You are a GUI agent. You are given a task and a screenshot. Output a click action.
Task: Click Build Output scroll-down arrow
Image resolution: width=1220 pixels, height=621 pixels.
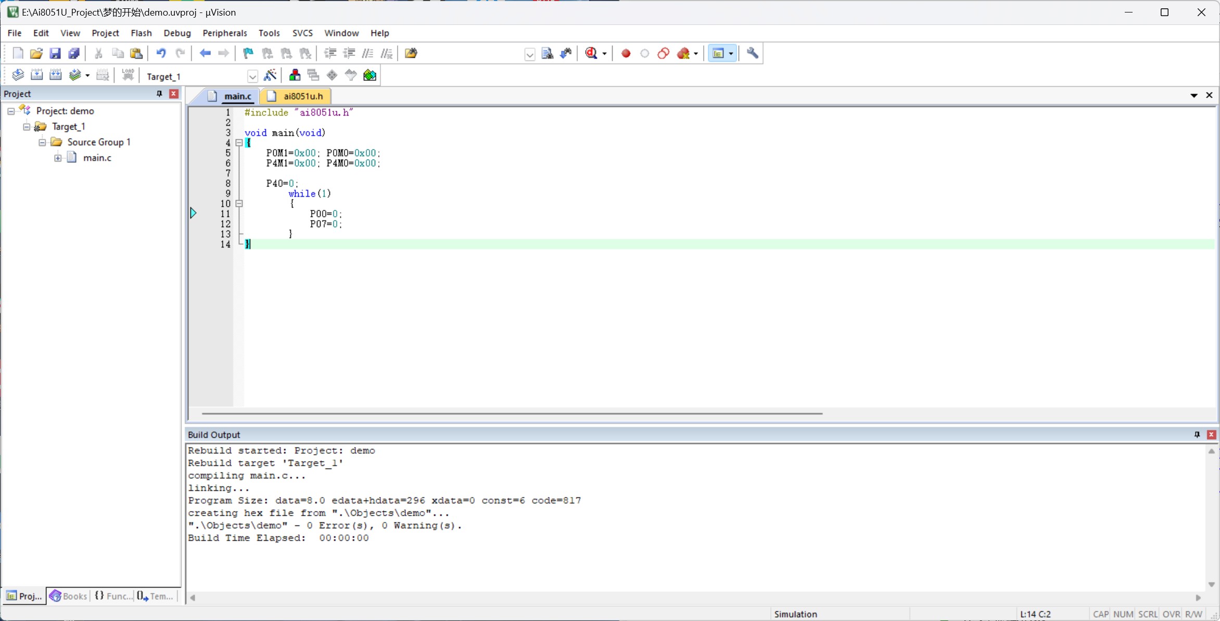pos(1212,585)
